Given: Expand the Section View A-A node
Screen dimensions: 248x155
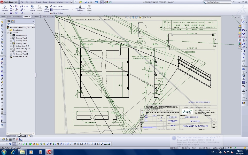Looking at the screenshot, I should 11,46.
